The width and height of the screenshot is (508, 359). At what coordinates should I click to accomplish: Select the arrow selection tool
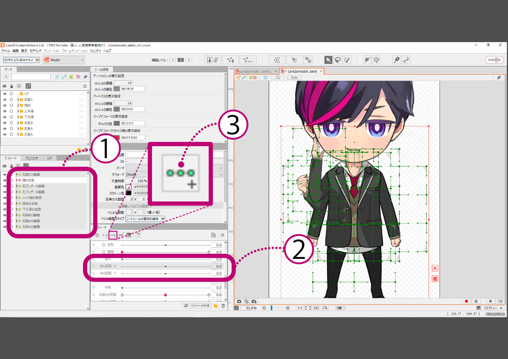(328, 60)
